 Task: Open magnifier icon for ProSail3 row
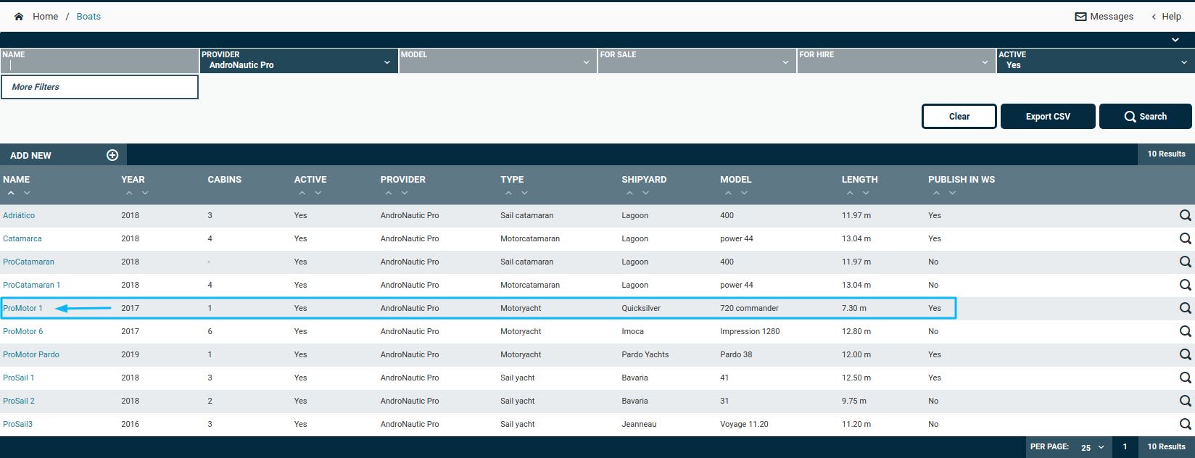point(1186,424)
